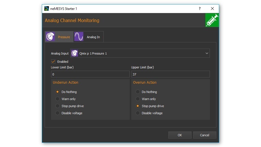Open the Analog Input dropdown list
The height and width of the screenshot is (147, 261).
coord(140,53)
